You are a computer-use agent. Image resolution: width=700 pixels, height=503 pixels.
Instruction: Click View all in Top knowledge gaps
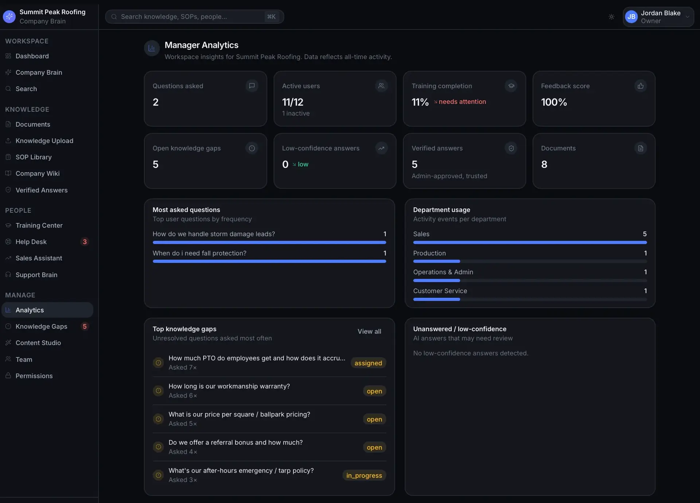pos(369,331)
